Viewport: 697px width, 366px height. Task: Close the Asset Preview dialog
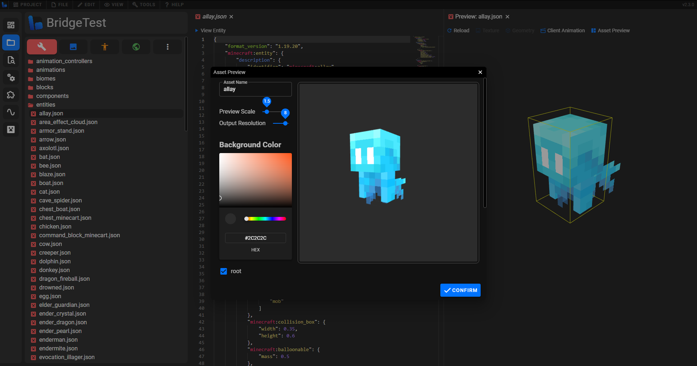point(480,72)
